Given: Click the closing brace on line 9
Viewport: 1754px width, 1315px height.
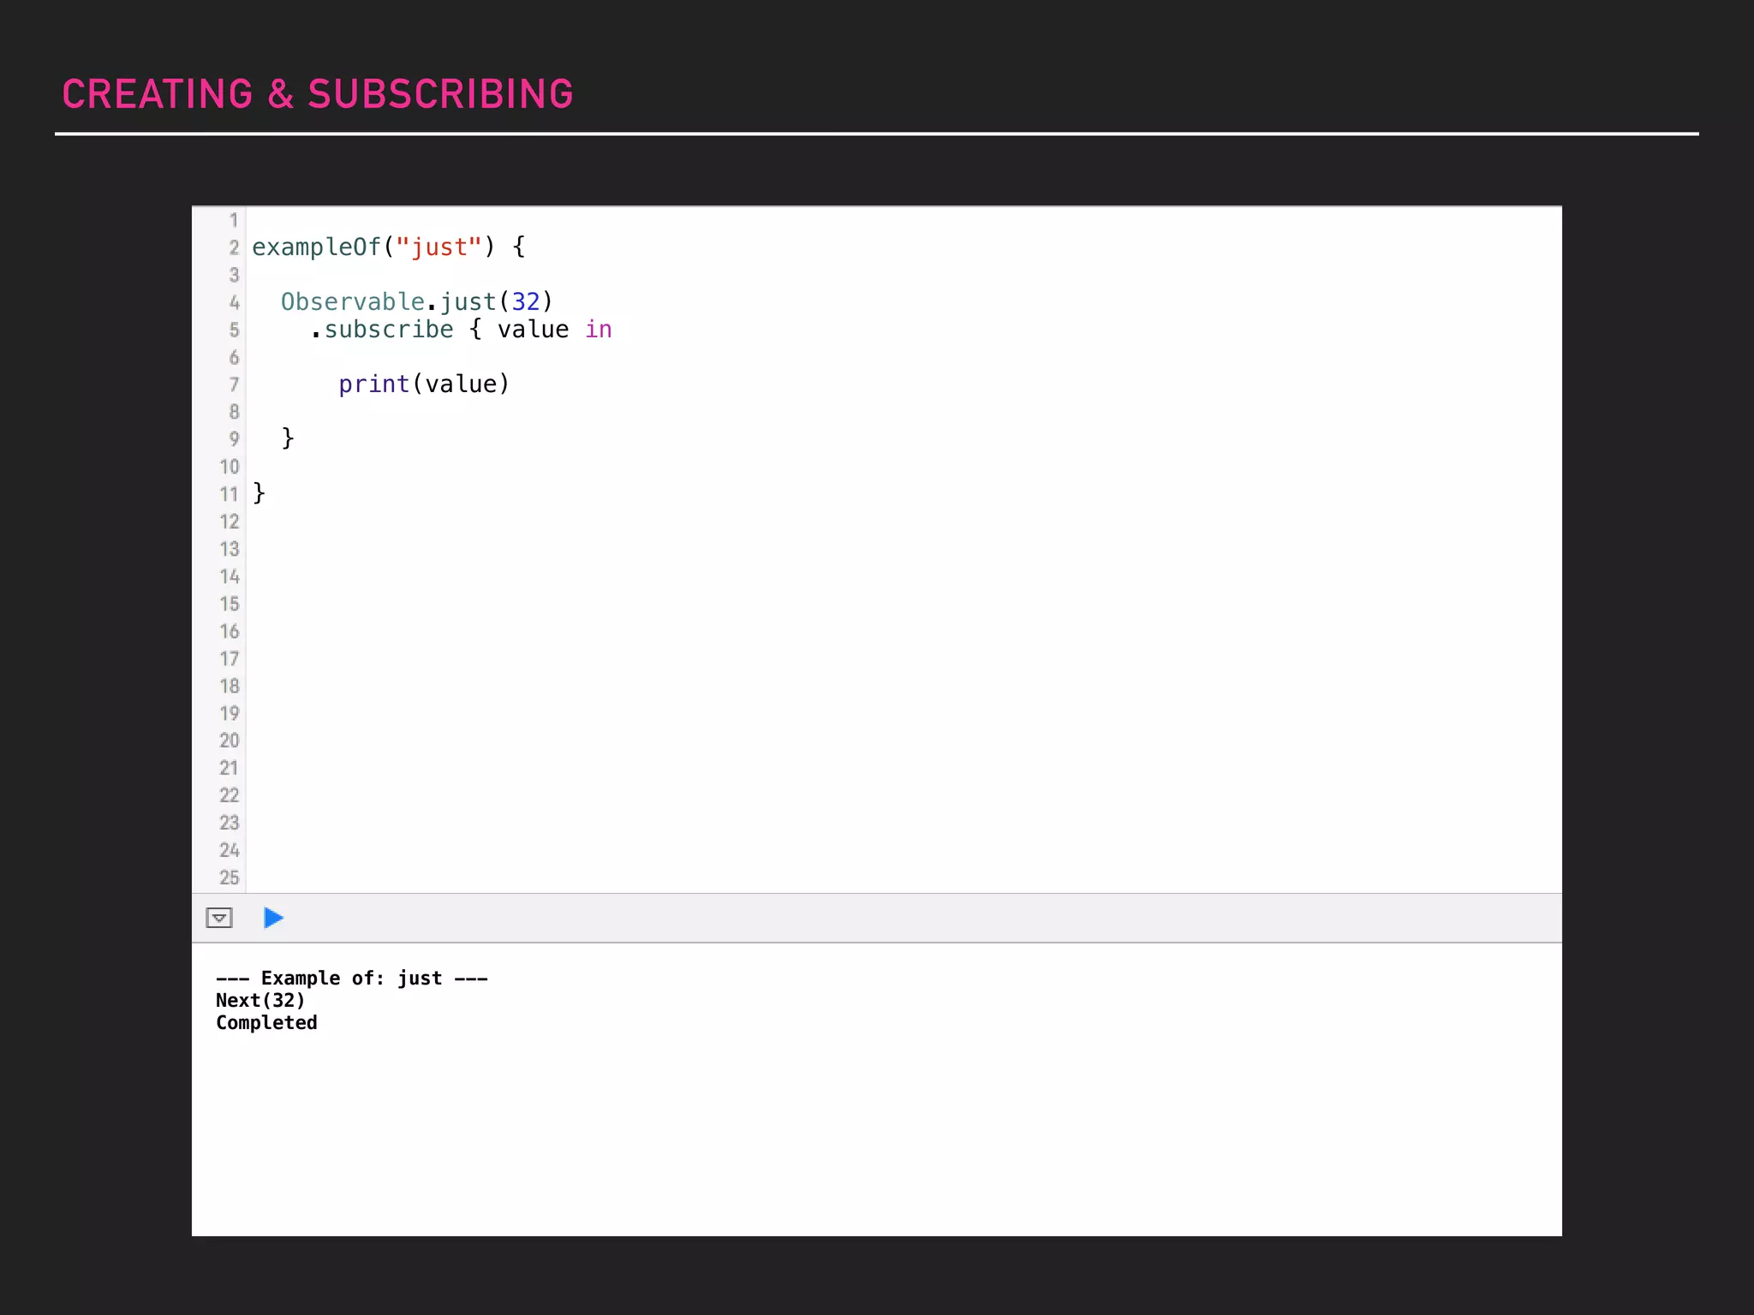Looking at the screenshot, I should tap(288, 437).
